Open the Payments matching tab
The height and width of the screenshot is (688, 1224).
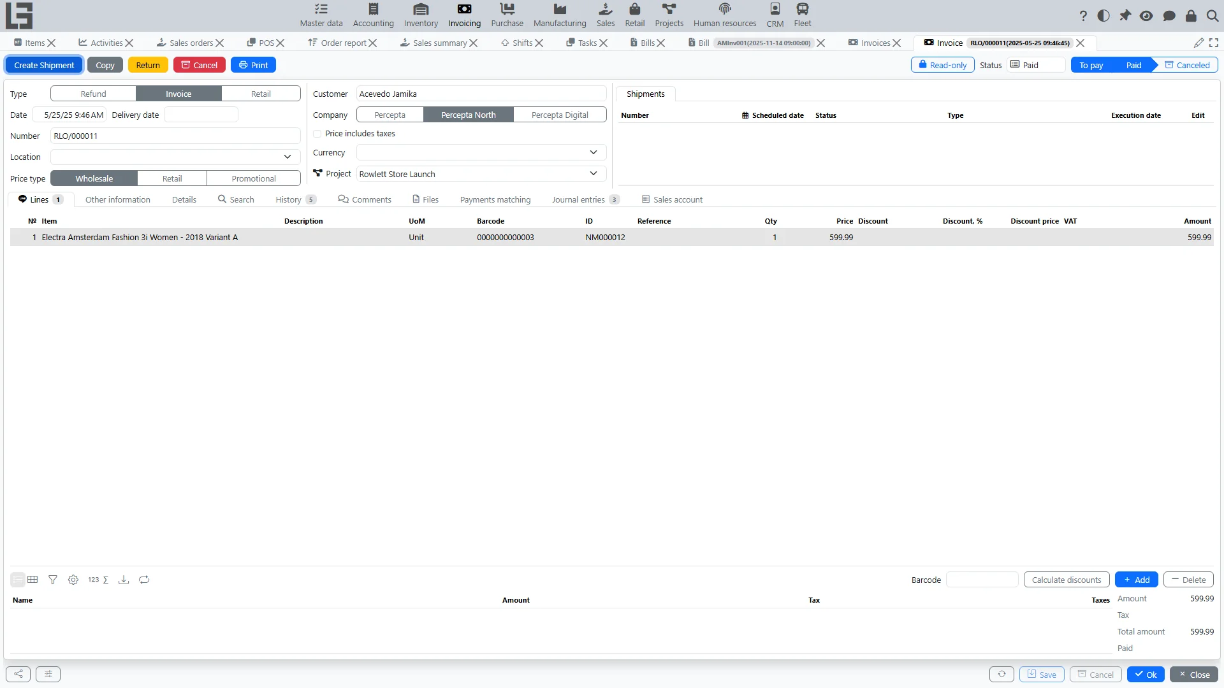495,199
